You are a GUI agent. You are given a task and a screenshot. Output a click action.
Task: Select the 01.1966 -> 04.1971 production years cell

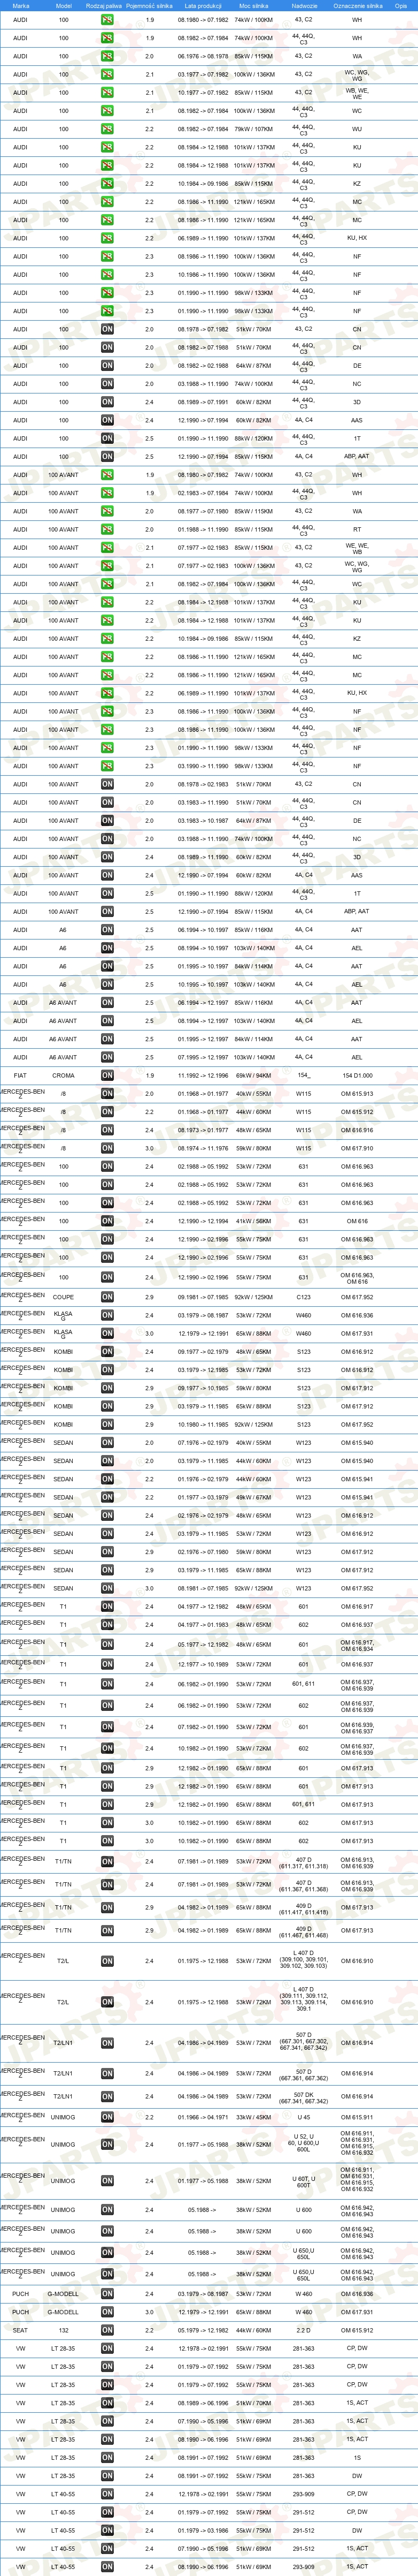(x=203, y=2117)
